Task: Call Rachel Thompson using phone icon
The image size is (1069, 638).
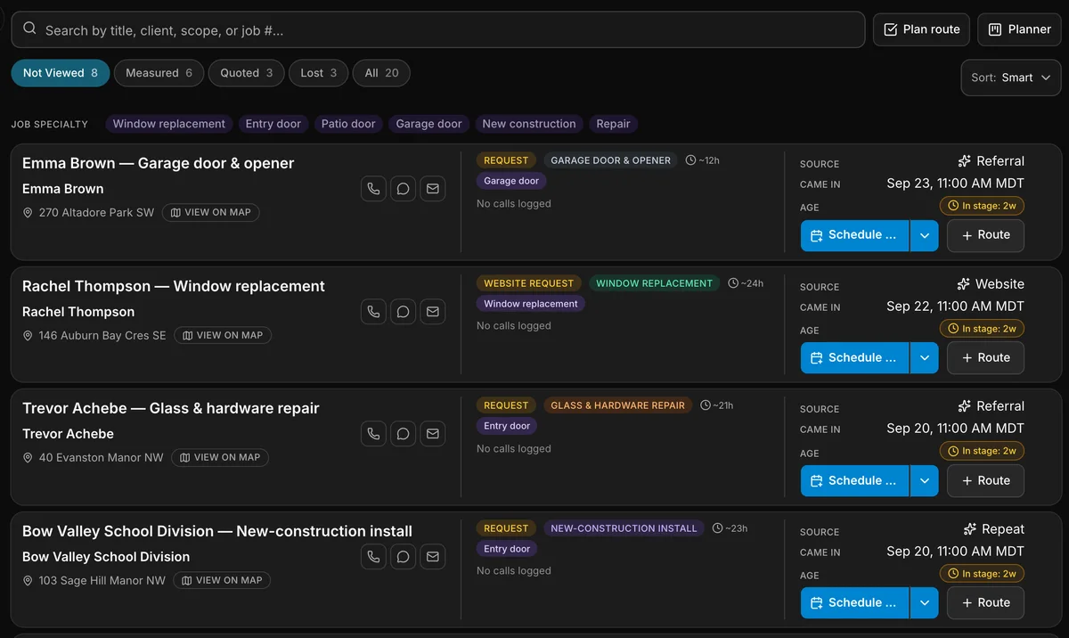Action: pos(374,312)
